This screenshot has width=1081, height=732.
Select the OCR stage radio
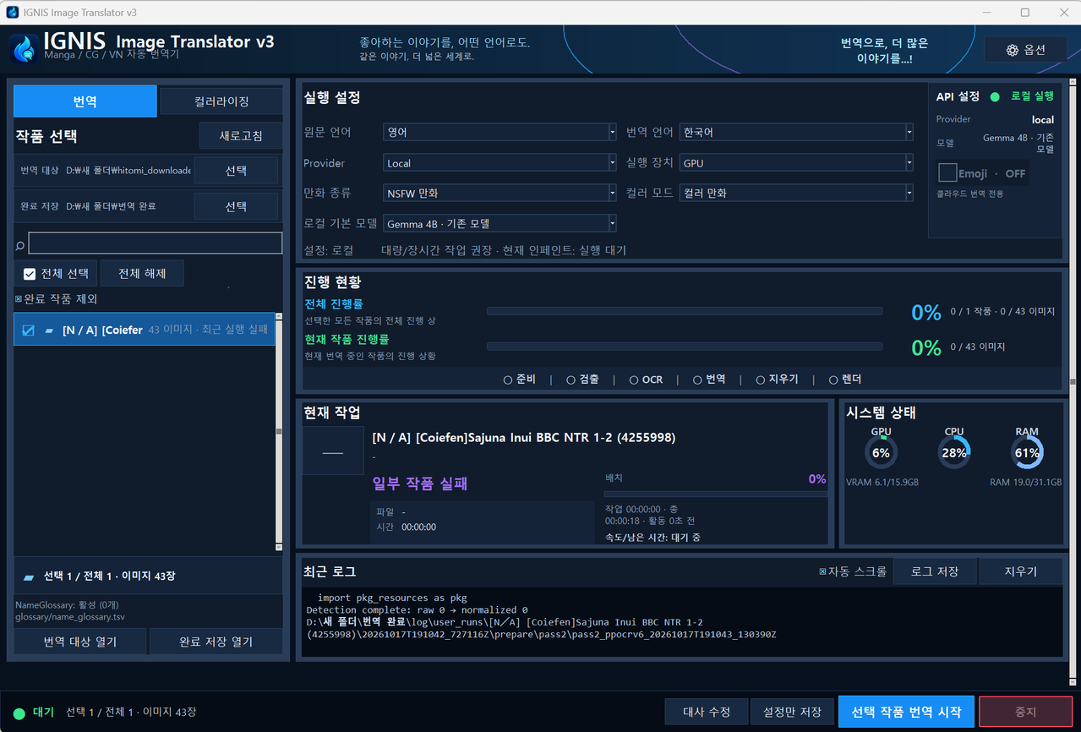(x=634, y=380)
